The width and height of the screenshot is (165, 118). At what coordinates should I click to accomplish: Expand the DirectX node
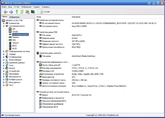coord(4,68)
